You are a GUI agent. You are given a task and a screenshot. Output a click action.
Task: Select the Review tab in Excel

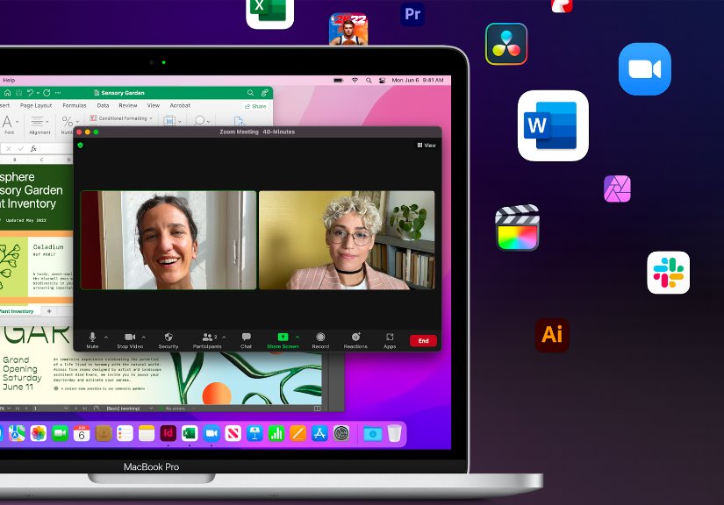pyautogui.click(x=129, y=105)
